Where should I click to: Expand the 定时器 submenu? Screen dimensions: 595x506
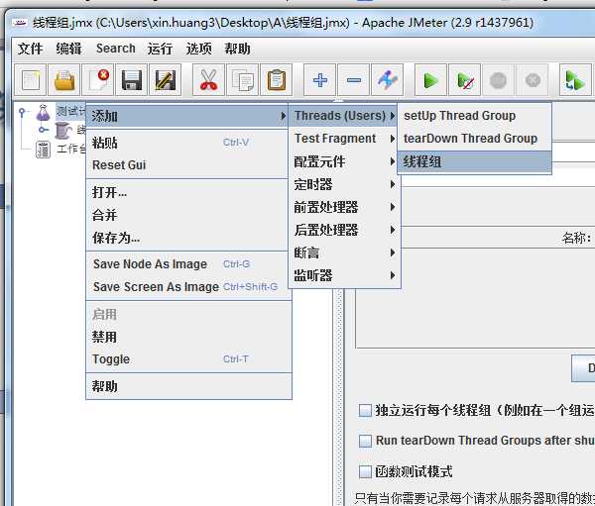[344, 184]
